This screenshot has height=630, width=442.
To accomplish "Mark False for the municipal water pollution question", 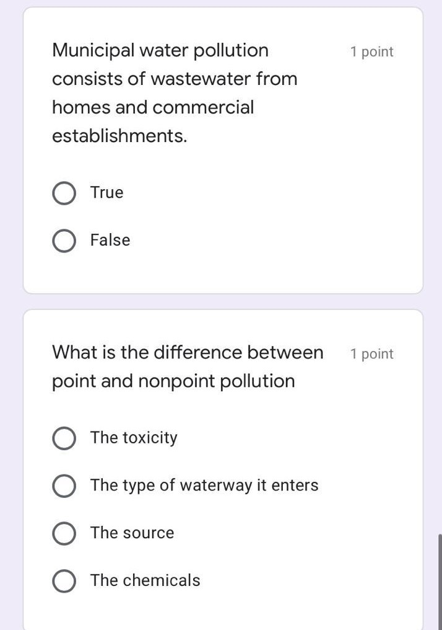I will (64, 241).
